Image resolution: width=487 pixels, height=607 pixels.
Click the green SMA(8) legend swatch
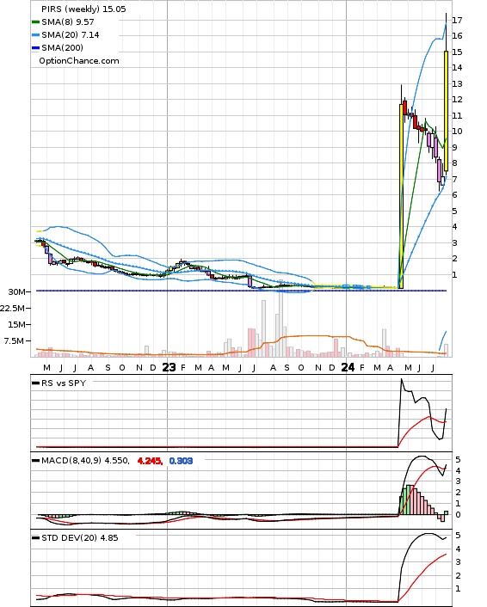click(35, 22)
